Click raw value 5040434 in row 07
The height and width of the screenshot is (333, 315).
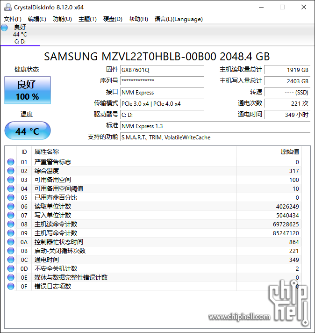coord(287,215)
